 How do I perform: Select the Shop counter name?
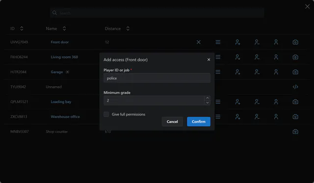point(57,131)
